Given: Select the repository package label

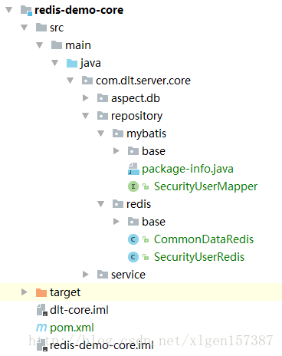Looking at the screenshot, I should point(136,117).
